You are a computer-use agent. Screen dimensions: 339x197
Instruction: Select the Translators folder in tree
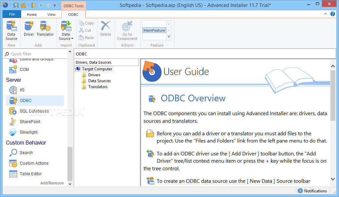[98, 87]
